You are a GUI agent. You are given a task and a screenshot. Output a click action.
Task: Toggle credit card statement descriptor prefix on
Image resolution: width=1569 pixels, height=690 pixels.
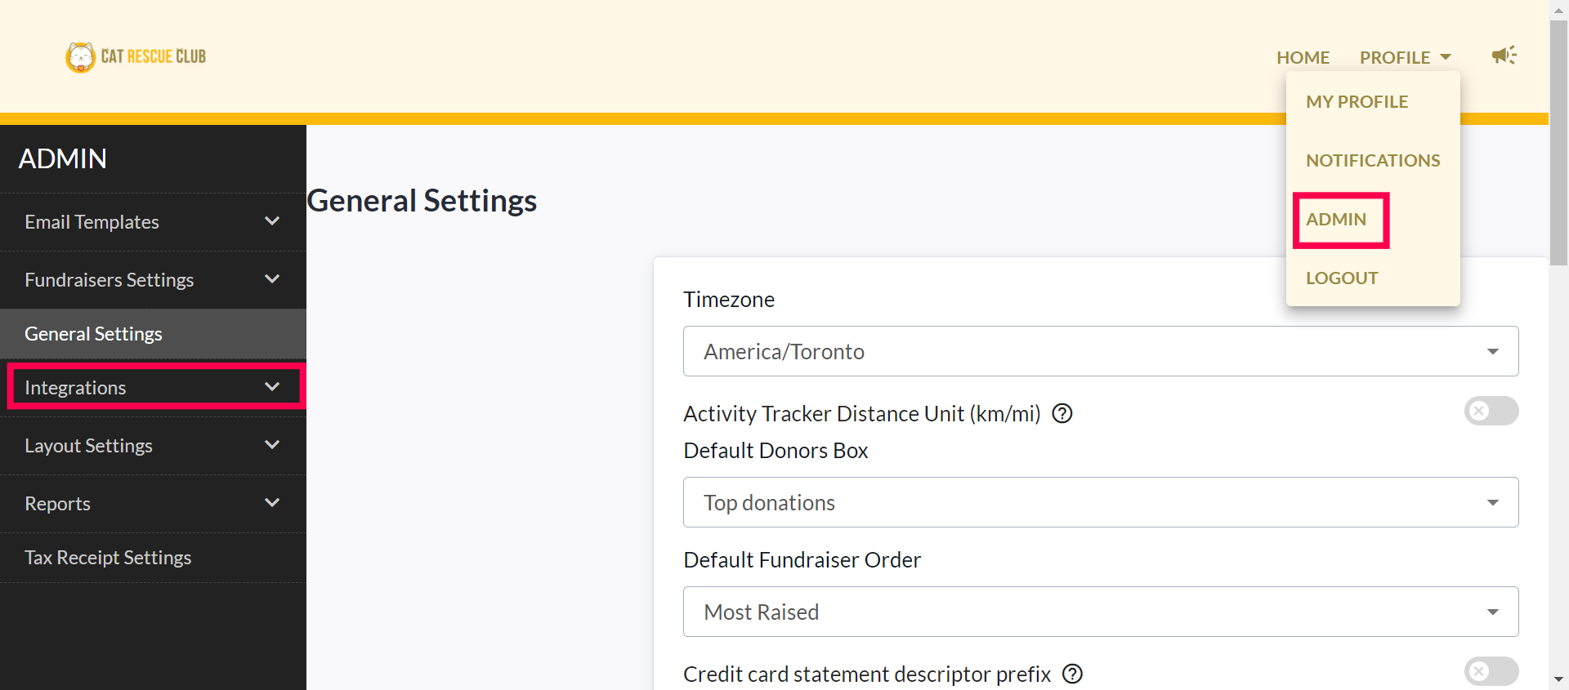click(x=1491, y=671)
